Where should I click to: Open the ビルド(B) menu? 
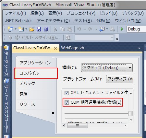pyautogui.click(x=109, y=13)
